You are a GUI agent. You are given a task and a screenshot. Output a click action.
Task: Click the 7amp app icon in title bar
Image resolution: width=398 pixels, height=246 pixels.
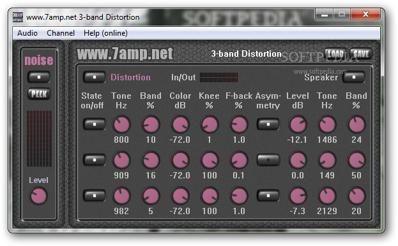pyautogui.click(x=18, y=17)
